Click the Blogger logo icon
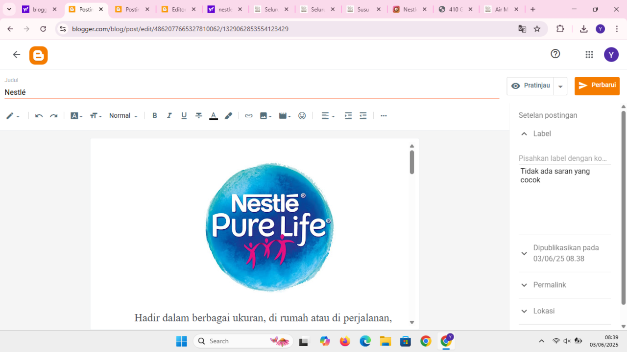 38,55
